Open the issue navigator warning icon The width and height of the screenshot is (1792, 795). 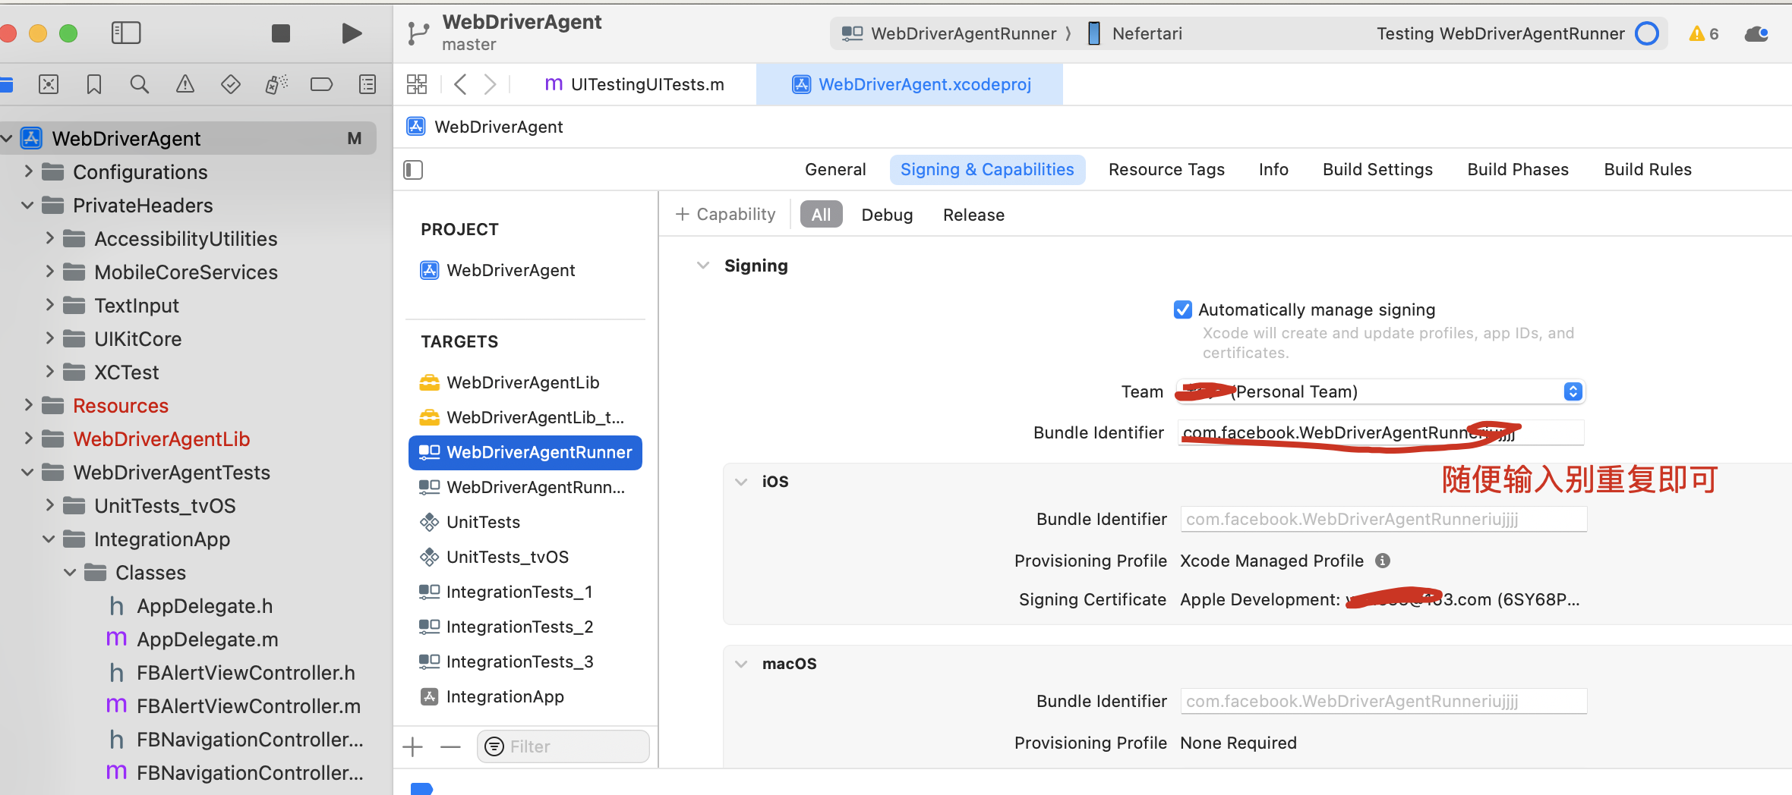185,84
